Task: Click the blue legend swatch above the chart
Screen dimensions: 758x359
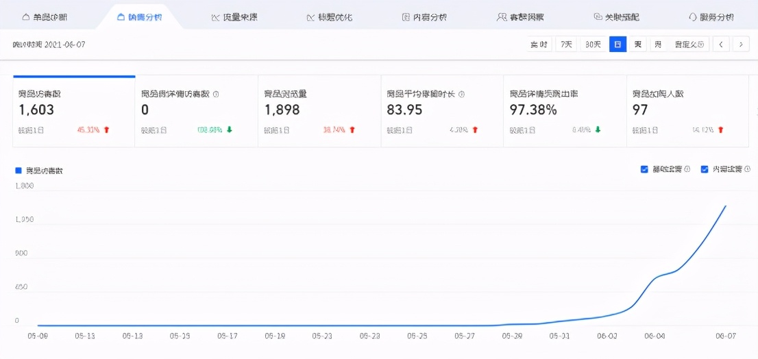Action: pos(19,170)
